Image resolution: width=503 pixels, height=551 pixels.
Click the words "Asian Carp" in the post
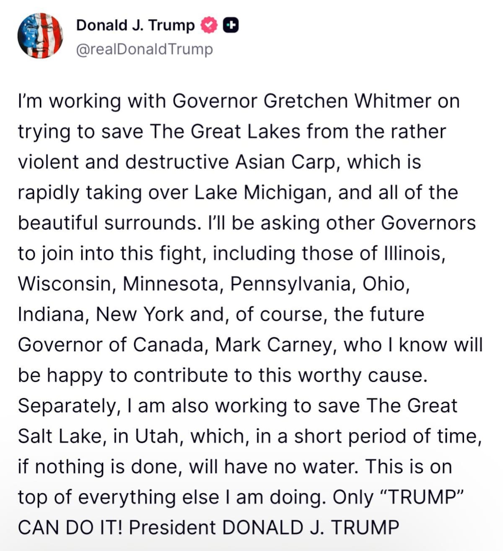[286, 162]
